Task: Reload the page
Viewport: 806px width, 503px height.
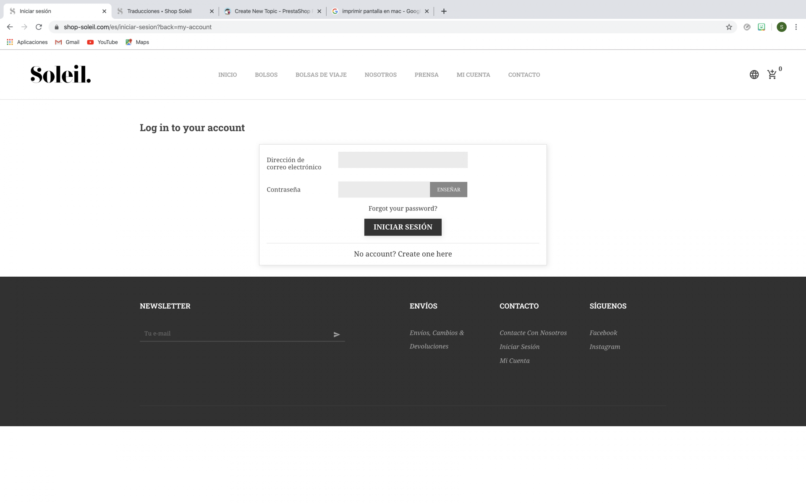Action: tap(39, 27)
